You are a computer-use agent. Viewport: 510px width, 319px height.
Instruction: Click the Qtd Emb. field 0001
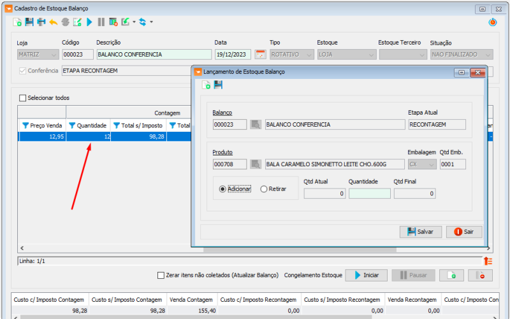click(453, 164)
